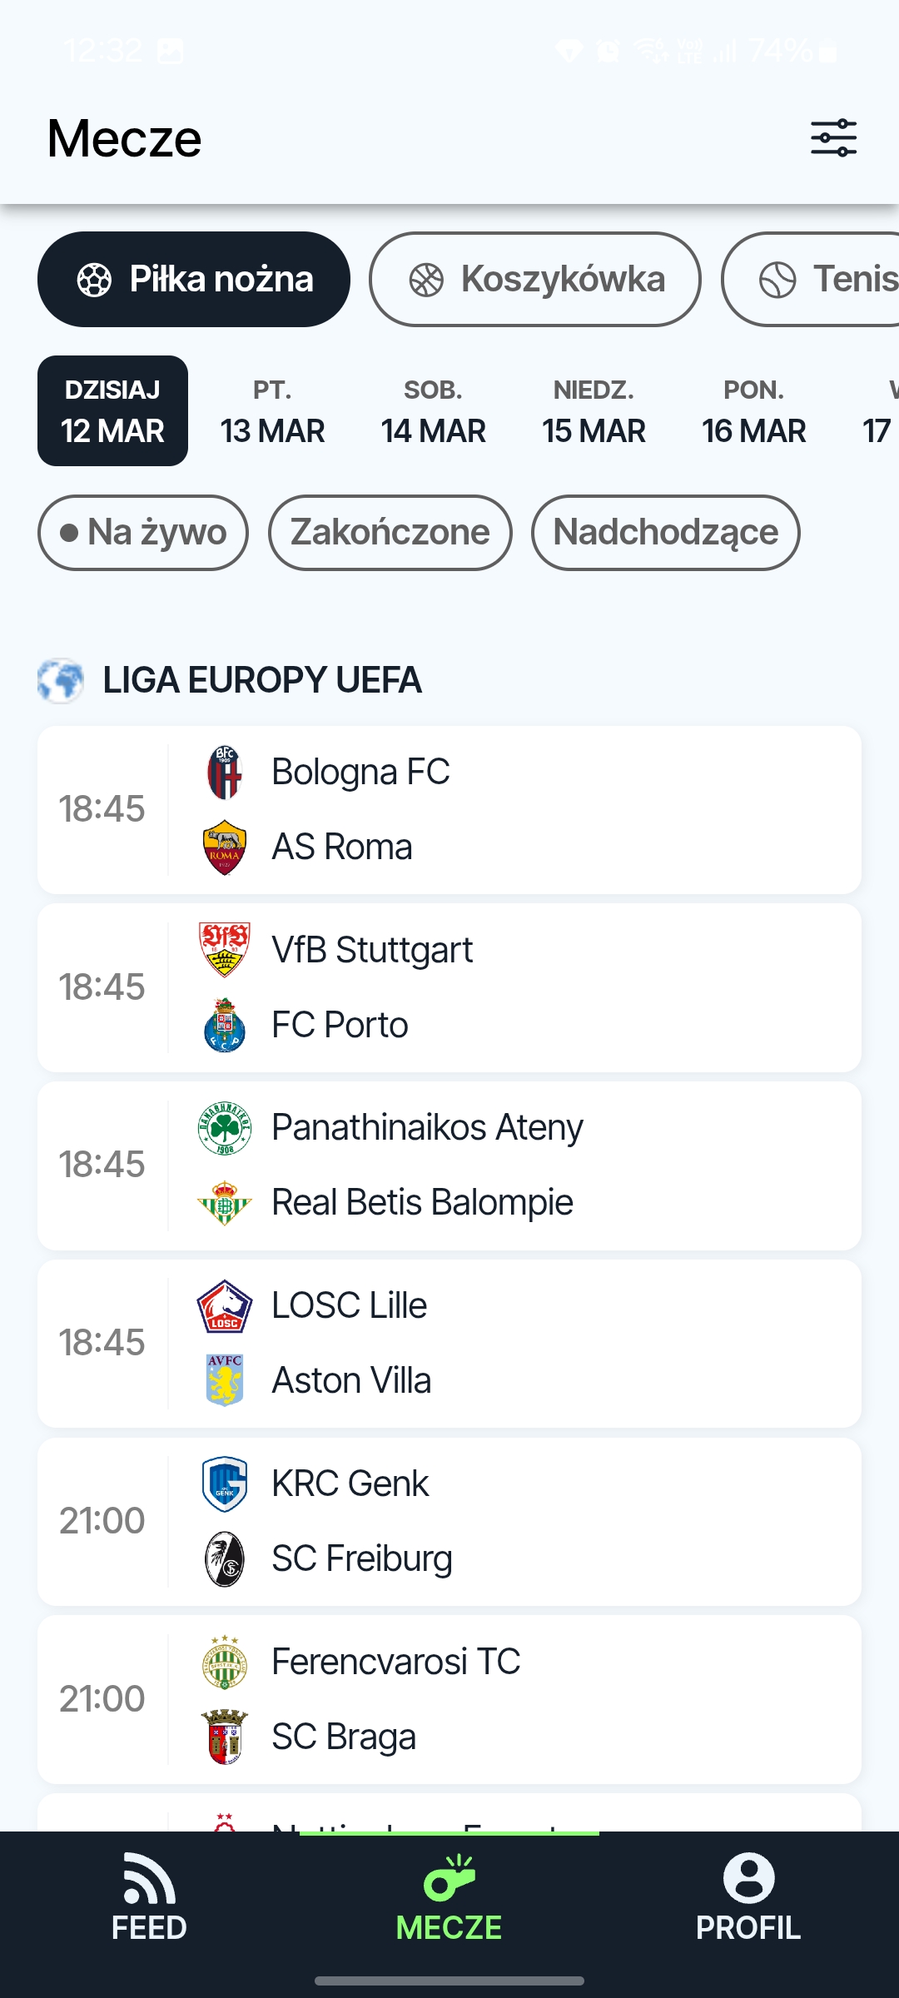Choose the PT. 13 MAR date
The width and height of the screenshot is (899, 1998).
[273, 410]
